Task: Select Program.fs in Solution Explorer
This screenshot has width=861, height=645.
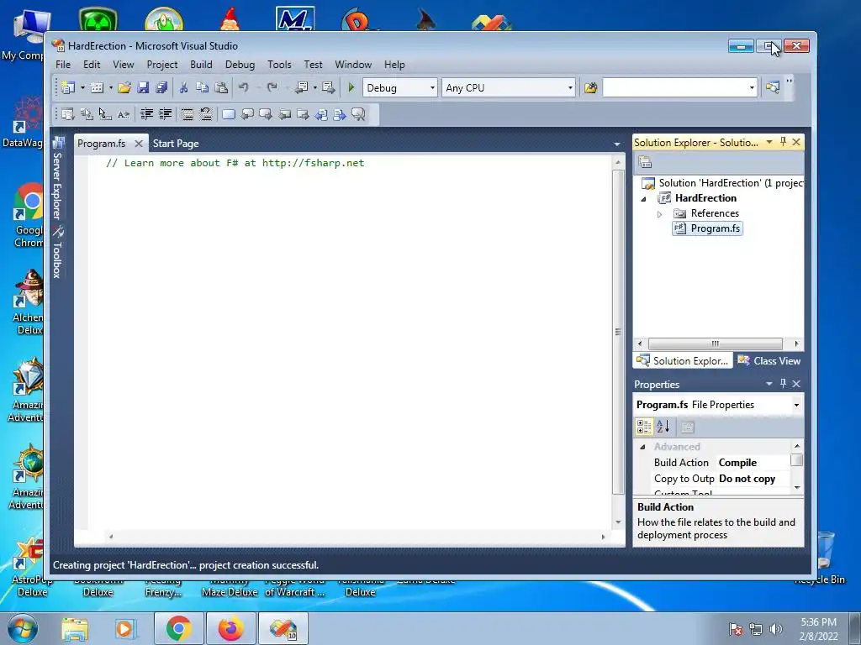Action: pyautogui.click(x=708, y=228)
